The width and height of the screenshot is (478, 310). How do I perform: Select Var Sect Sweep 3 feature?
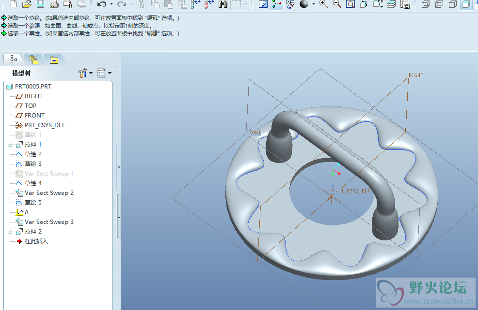(x=45, y=222)
